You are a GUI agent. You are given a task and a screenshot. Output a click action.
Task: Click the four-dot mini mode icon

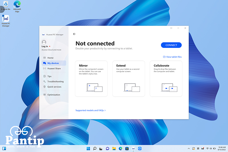pyautogui.click(x=171, y=28)
